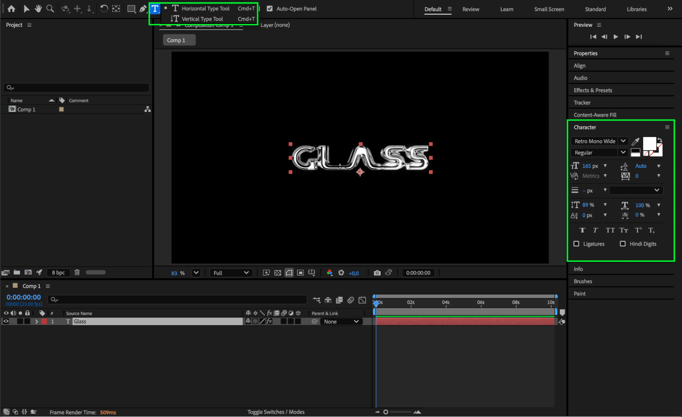Choose the Pen tool
682x417 pixels.
(143, 9)
